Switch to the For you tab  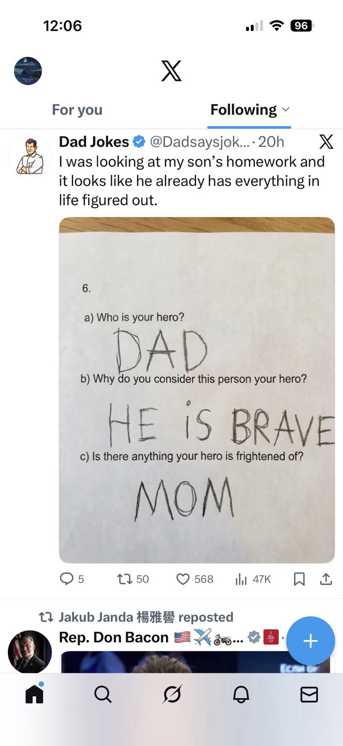pyautogui.click(x=77, y=110)
